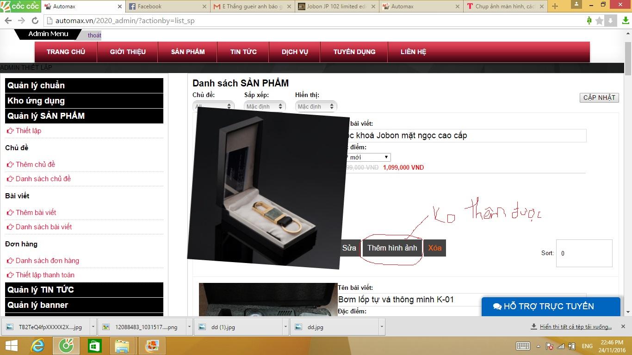Open TIN TỨC menu item

point(243,52)
